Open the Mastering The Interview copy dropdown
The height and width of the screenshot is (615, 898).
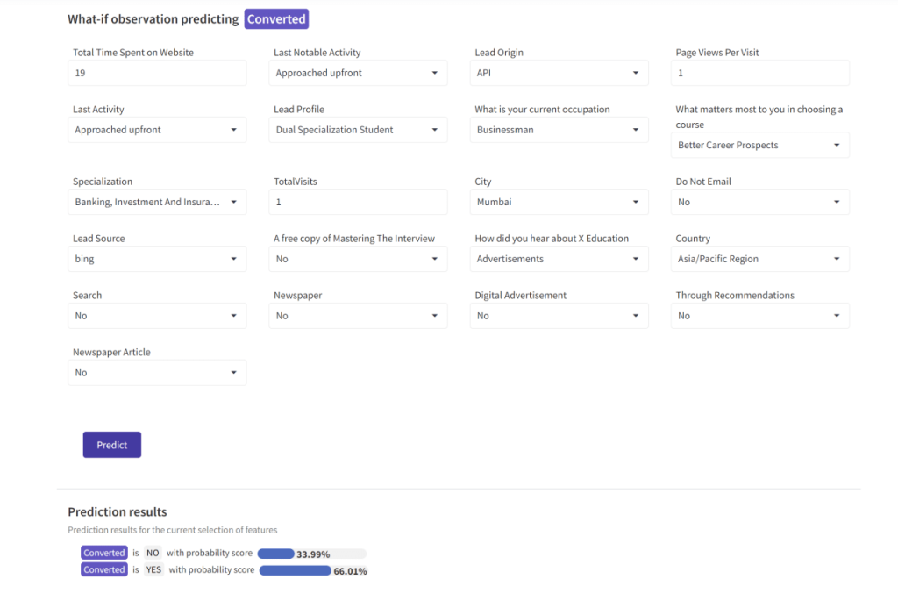pyautogui.click(x=358, y=259)
